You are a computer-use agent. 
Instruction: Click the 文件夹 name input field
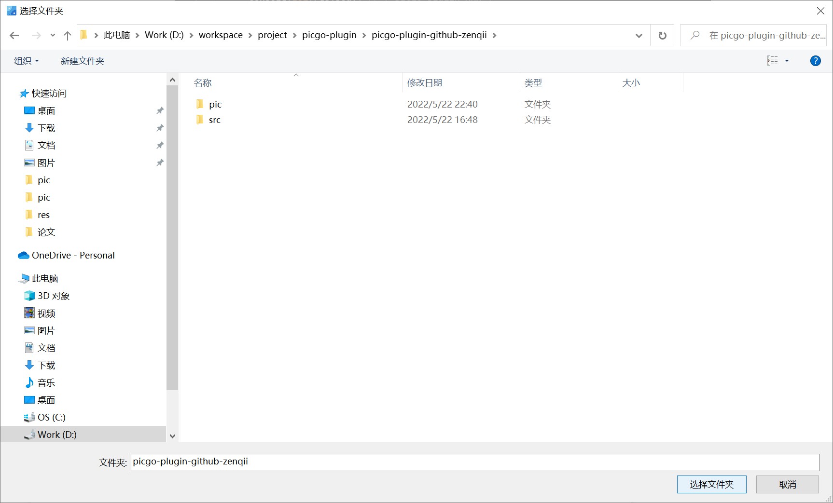pos(475,462)
